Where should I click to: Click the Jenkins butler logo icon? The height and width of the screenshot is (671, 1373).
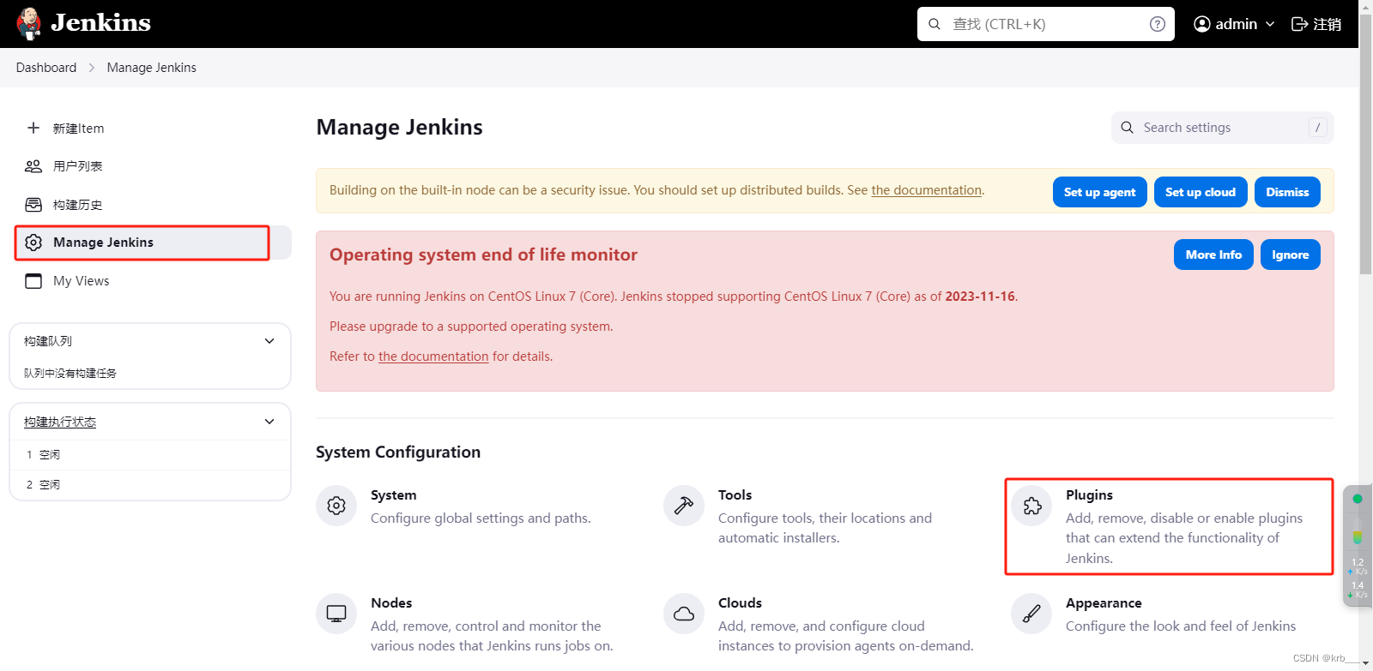29,24
